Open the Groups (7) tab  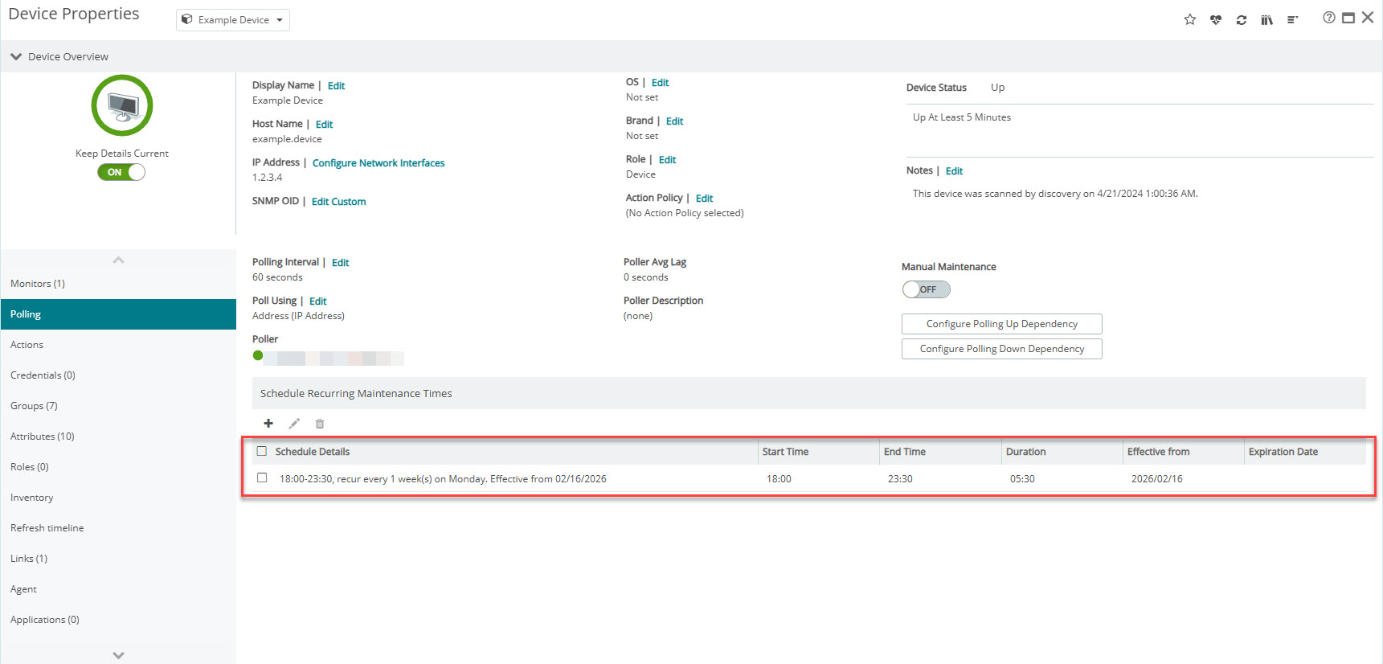pos(118,406)
